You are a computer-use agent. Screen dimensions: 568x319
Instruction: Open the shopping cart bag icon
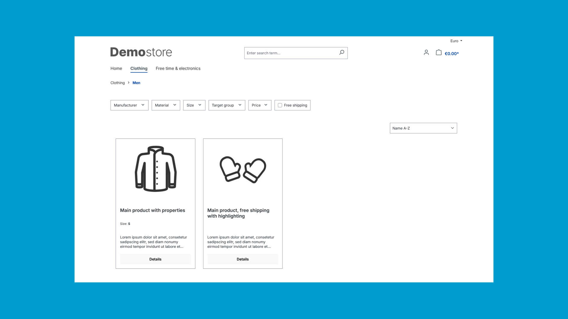tap(439, 53)
